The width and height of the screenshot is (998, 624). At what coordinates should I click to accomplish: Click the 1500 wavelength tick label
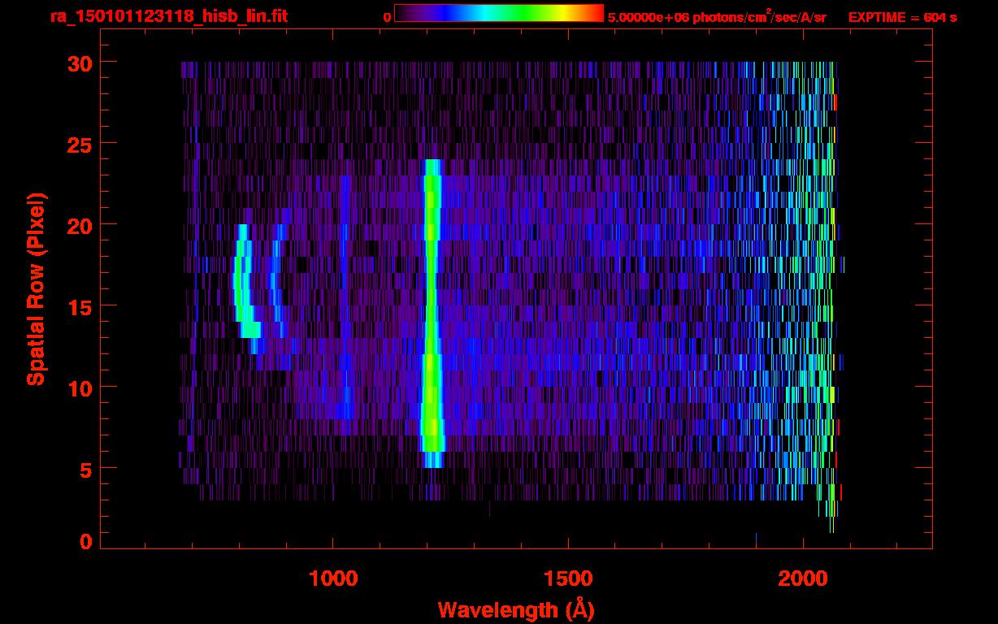(x=568, y=578)
